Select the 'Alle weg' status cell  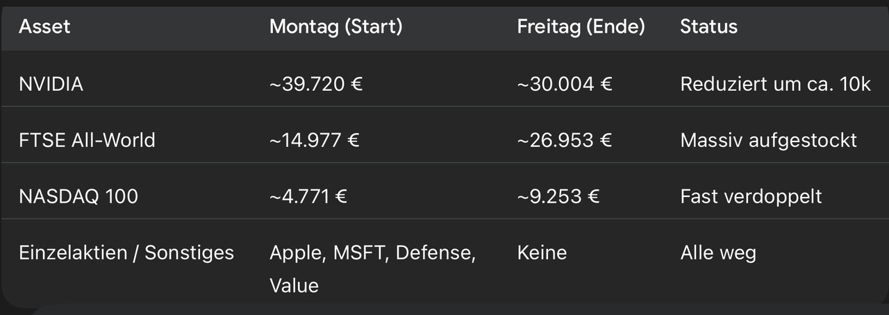(718, 253)
